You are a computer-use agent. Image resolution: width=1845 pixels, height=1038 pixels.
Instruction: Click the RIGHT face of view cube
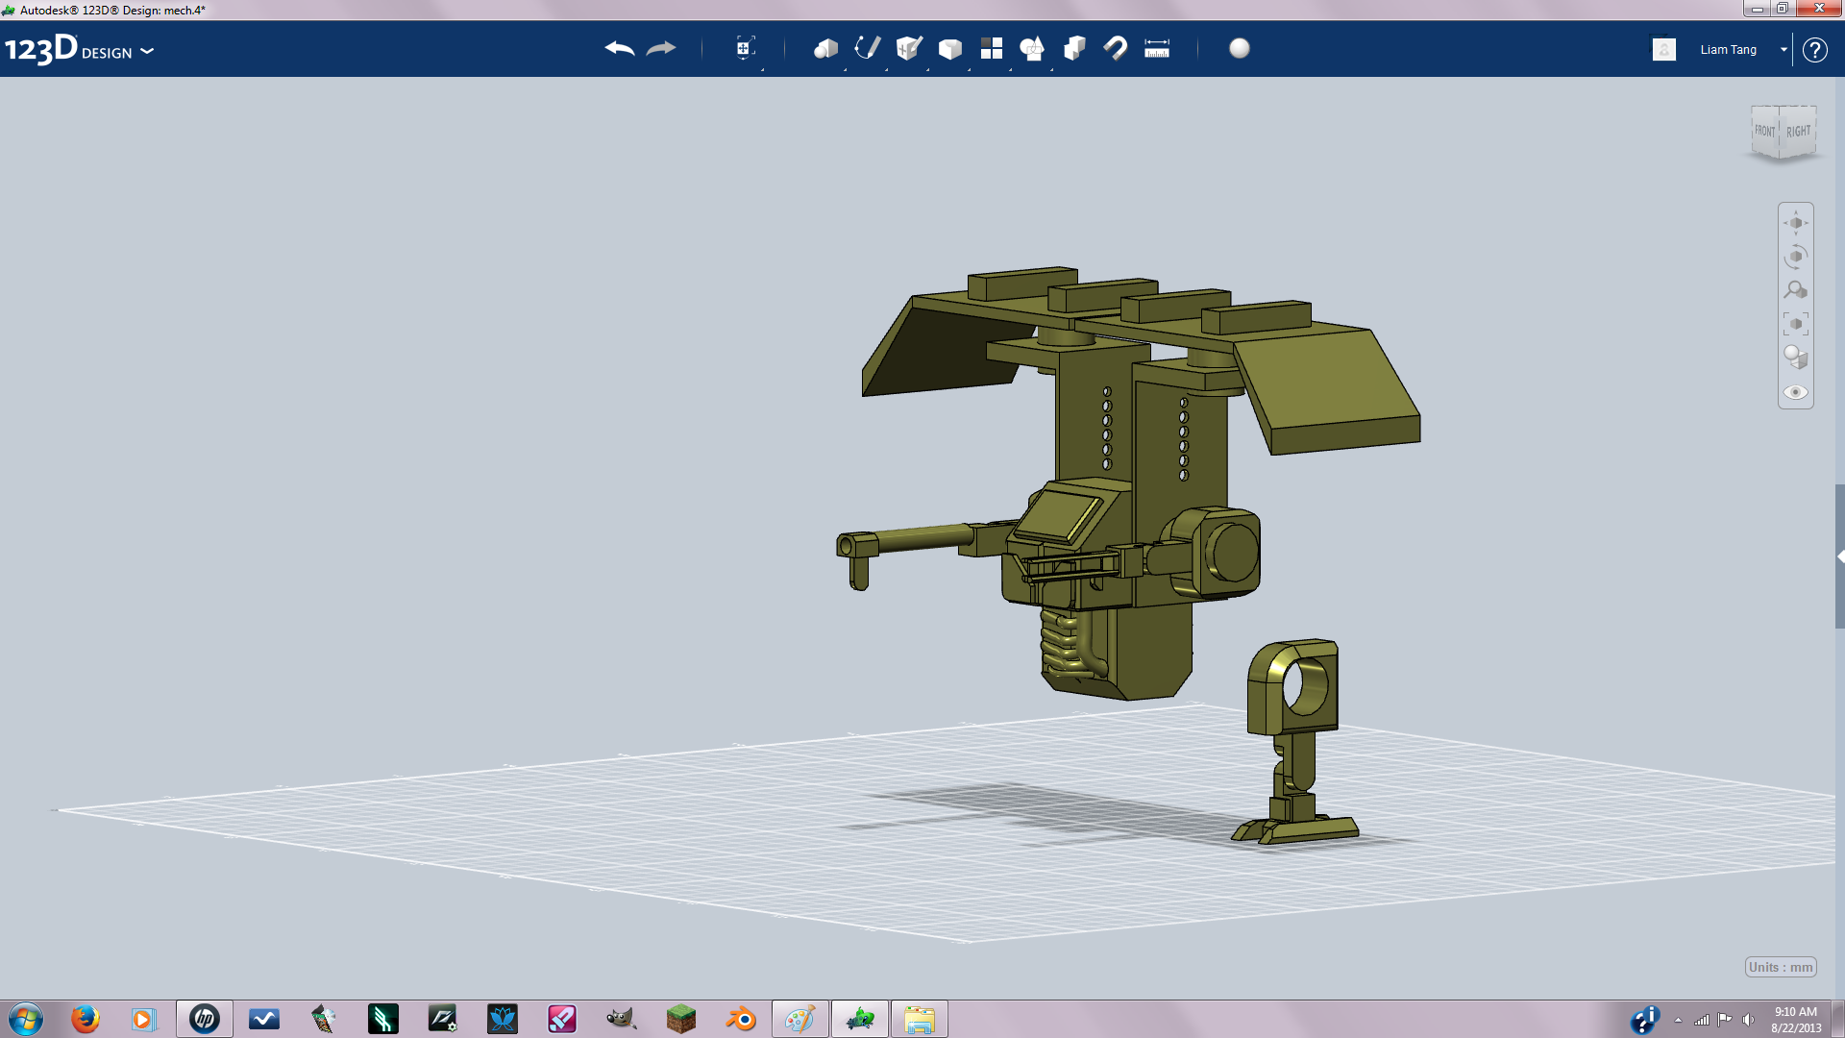1798,131
